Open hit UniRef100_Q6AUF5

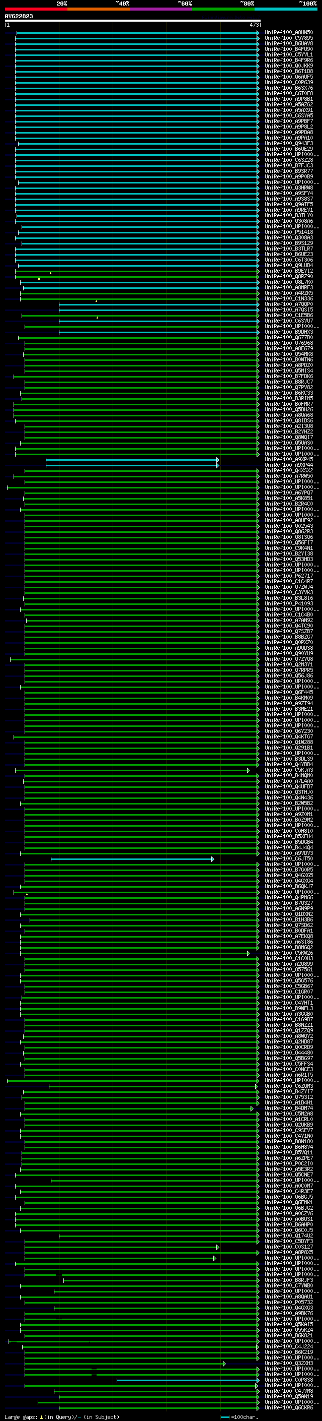click(x=288, y=77)
